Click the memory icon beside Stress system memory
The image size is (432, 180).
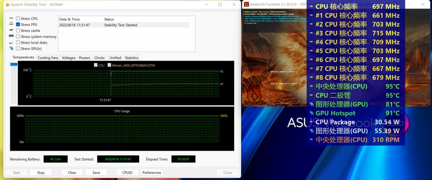[x=12, y=36]
